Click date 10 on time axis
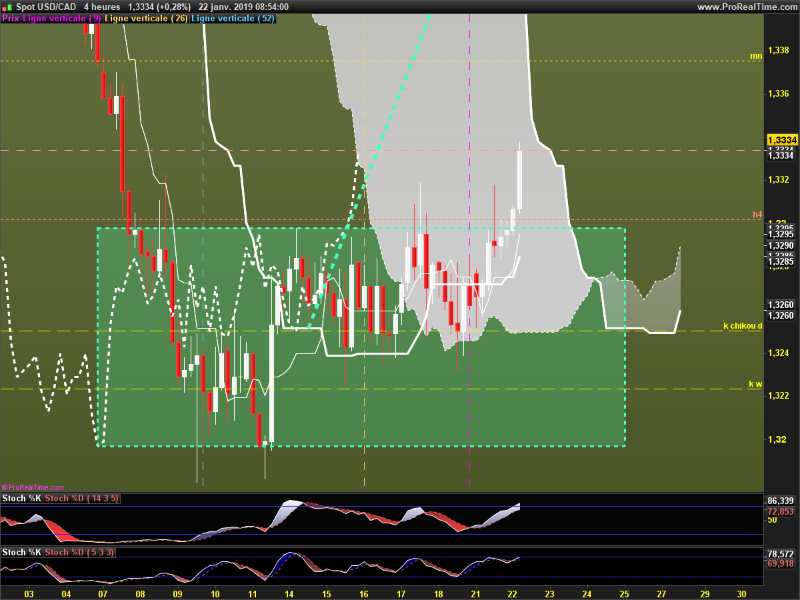The height and width of the screenshot is (600, 800). [x=215, y=593]
